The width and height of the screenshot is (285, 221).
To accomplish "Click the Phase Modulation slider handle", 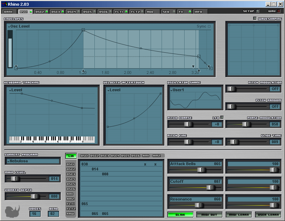I will click(246, 124).
